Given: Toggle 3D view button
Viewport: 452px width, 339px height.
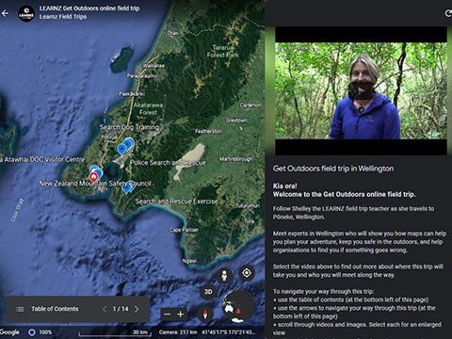Looking at the screenshot, I should 208,292.
